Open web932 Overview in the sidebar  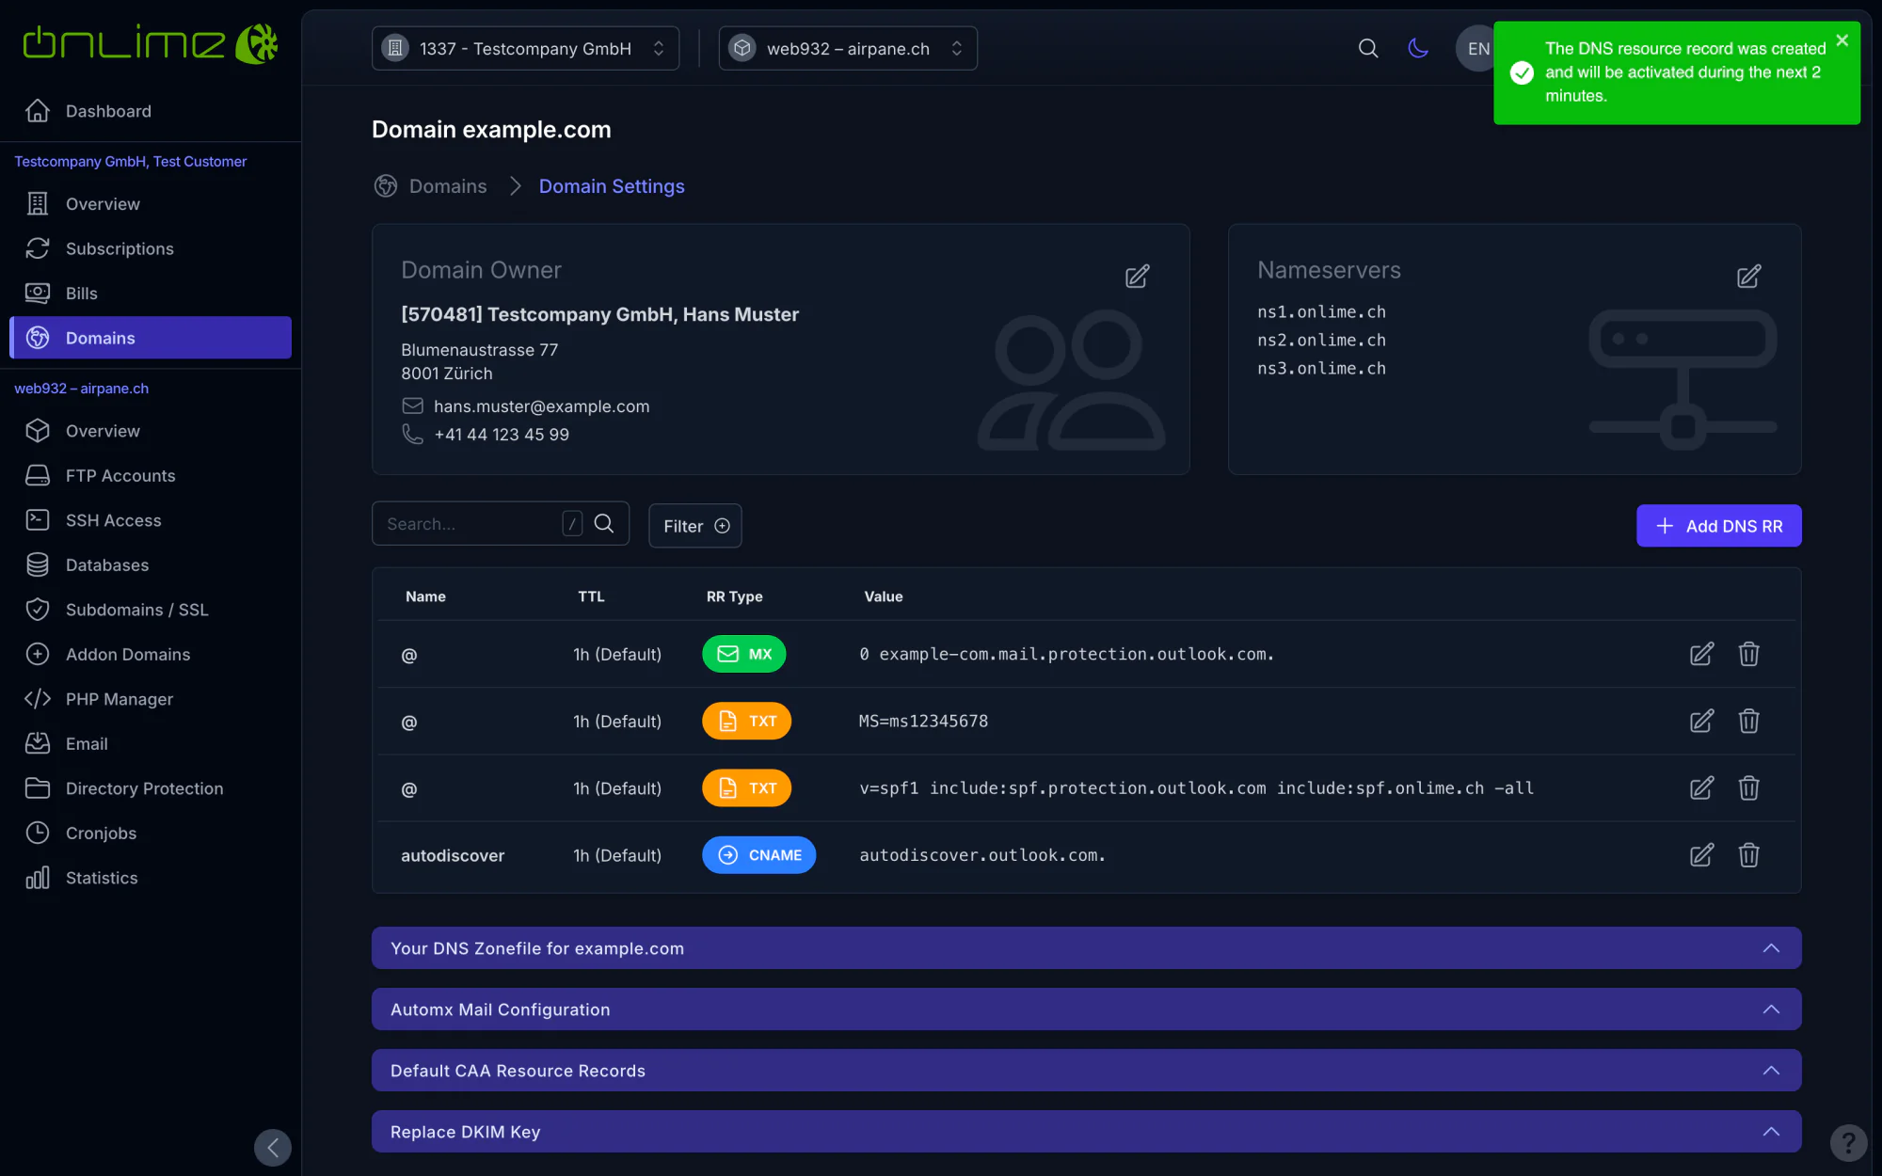151,431
